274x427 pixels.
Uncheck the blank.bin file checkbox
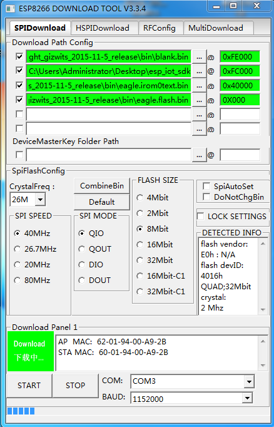(x=19, y=56)
